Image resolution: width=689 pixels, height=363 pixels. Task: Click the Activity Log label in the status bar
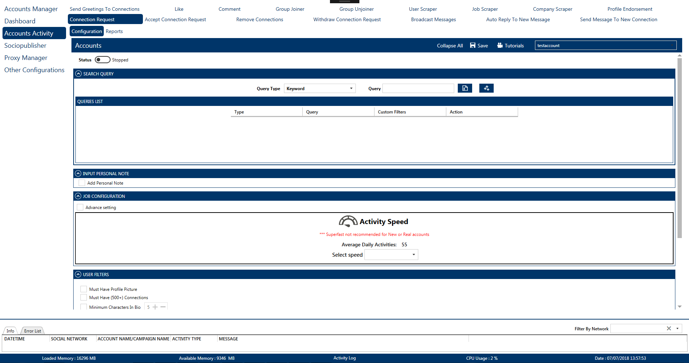click(x=344, y=358)
